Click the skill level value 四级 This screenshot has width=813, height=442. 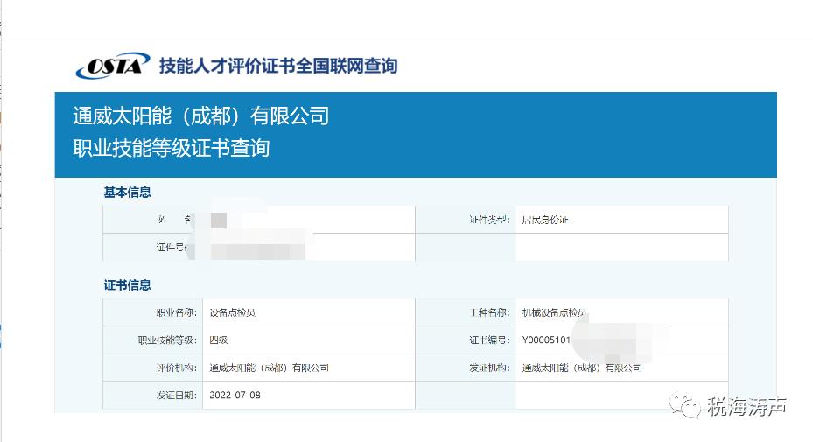tap(218, 340)
